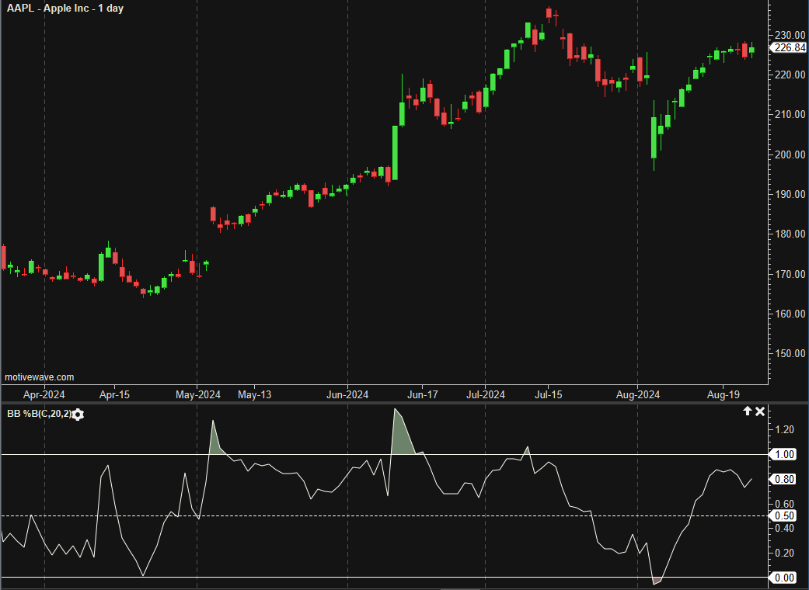The height and width of the screenshot is (590, 809).
Task: Move the BB %B panel up
Action: (x=748, y=411)
